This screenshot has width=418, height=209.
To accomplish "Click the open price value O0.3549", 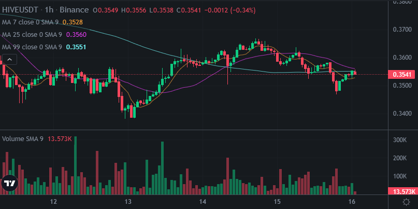I will [x=106, y=10].
